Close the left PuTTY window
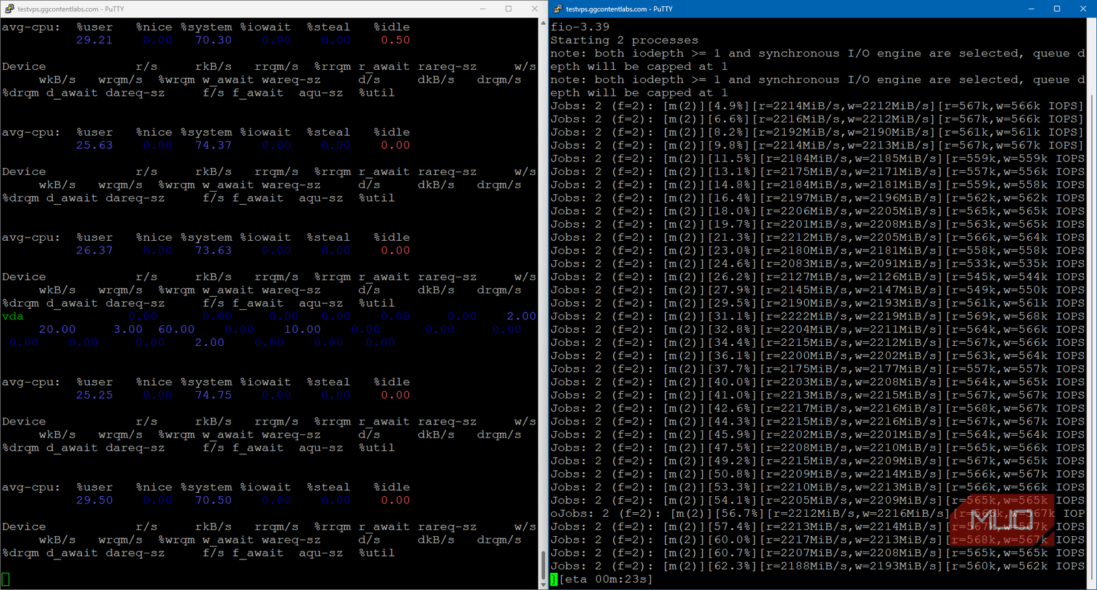1097x590 pixels. (535, 9)
